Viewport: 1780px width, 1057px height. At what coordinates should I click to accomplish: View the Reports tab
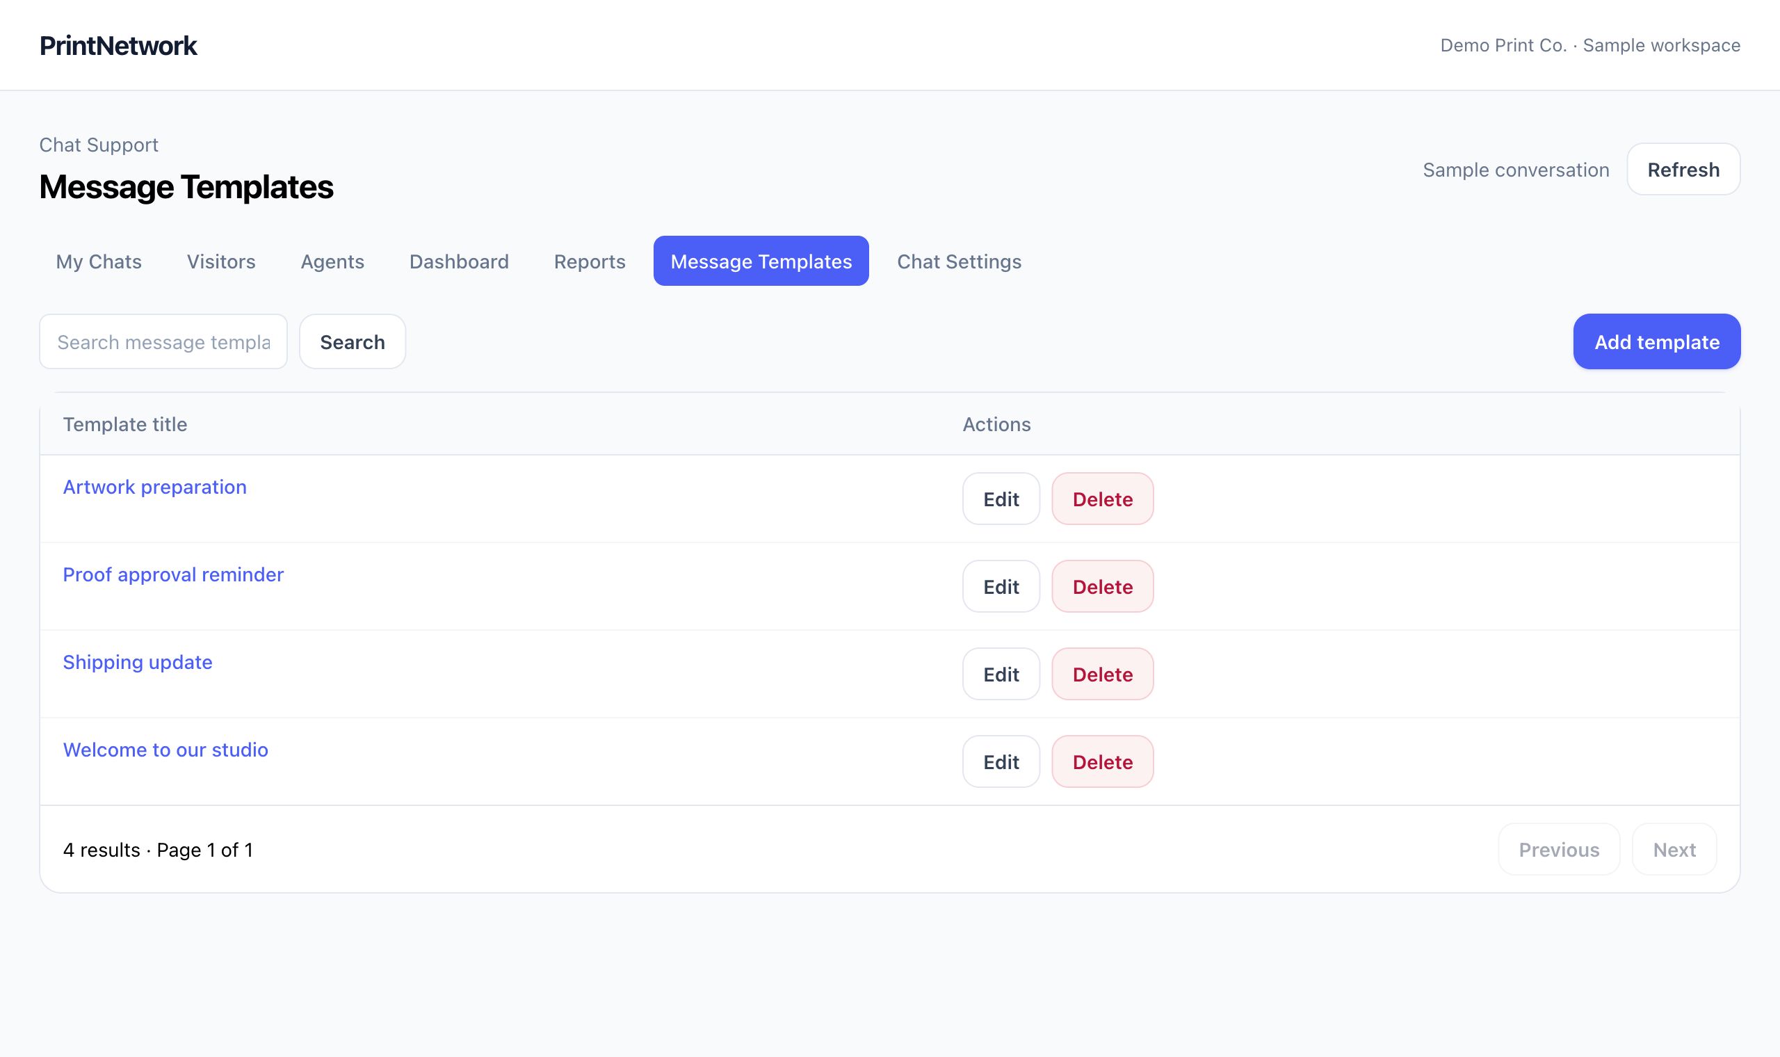[x=590, y=261]
